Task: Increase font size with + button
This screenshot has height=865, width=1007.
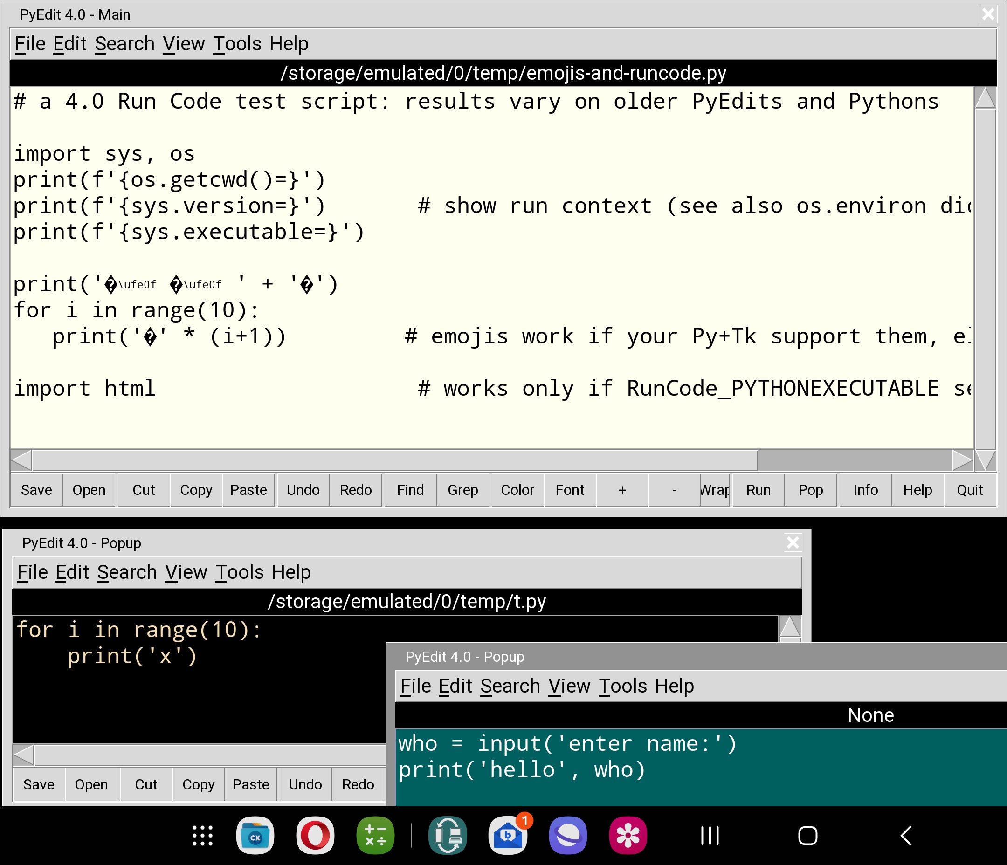Action: point(622,490)
